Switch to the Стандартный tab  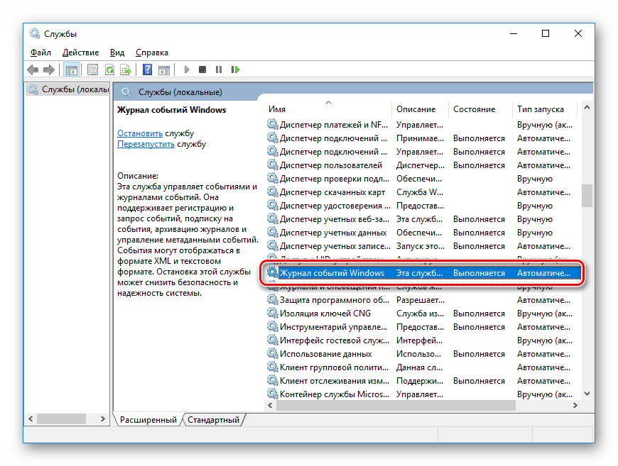(x=212, y=420)
